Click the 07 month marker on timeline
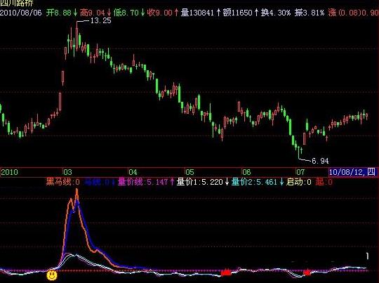Viewport: 379px width, 283px height. point(300,172)
